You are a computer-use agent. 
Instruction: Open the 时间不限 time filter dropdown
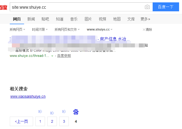click(x=40, y=29)
